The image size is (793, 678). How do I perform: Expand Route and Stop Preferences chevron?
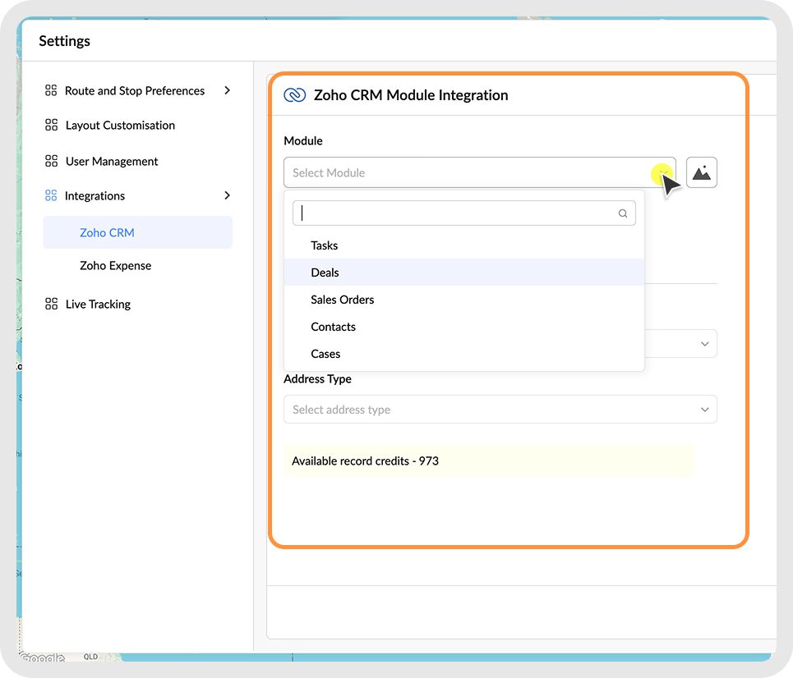(x=227, y=91)
